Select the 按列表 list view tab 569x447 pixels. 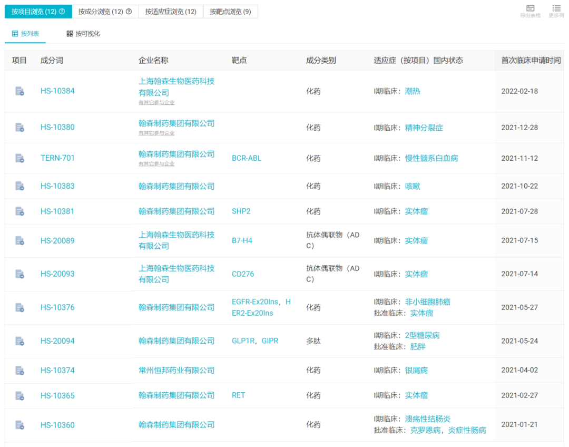[x=25, y=34]
